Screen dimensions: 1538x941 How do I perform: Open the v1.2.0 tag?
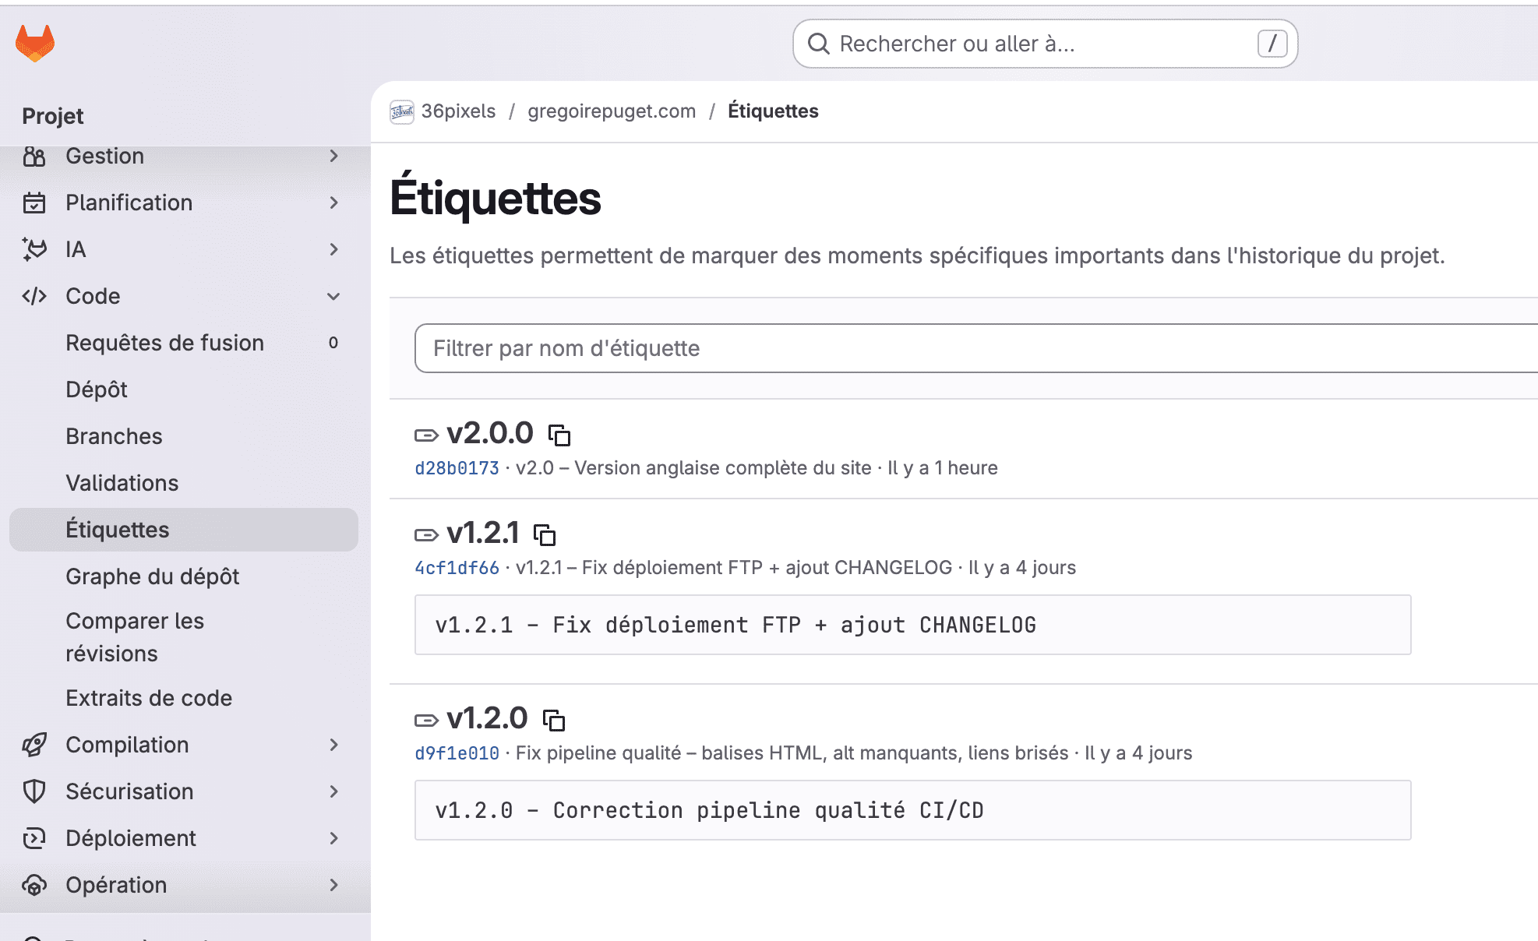[x=487, y=718]
